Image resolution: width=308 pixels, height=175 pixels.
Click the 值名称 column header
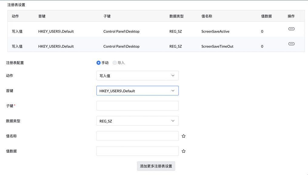207,16
